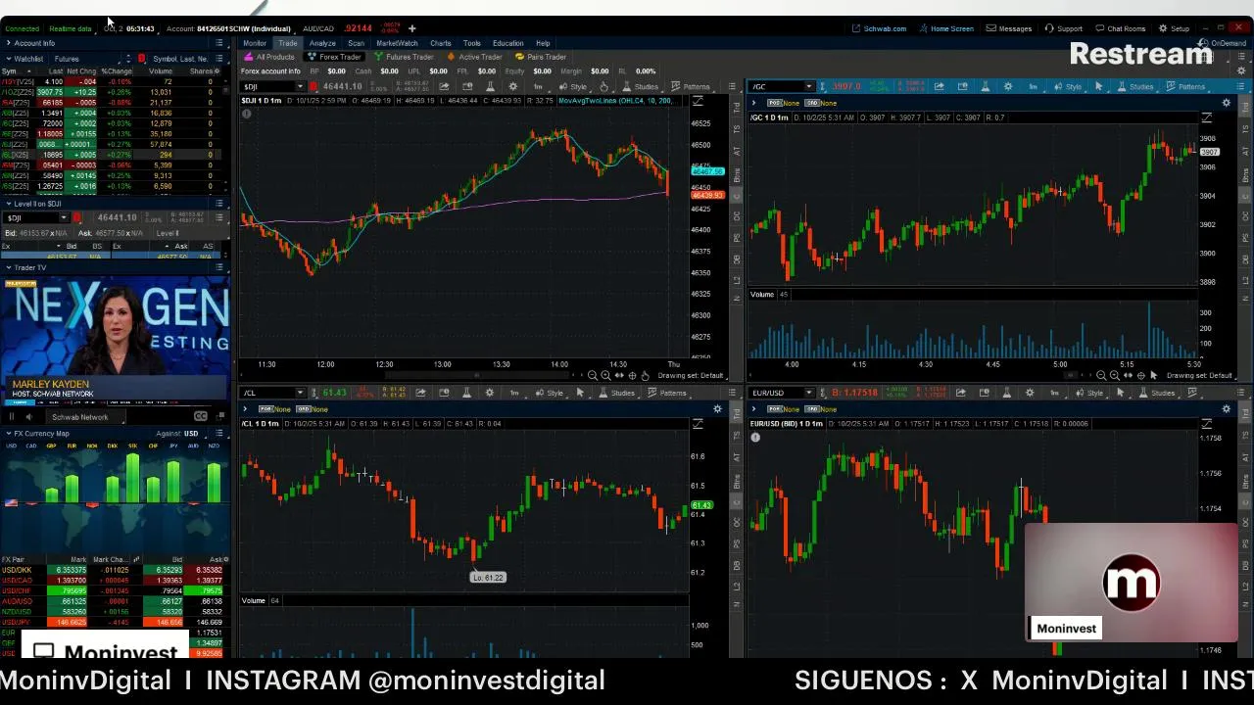1254x705 pixels.
Task: Open the Help tab
Action: tap(542, 43)
